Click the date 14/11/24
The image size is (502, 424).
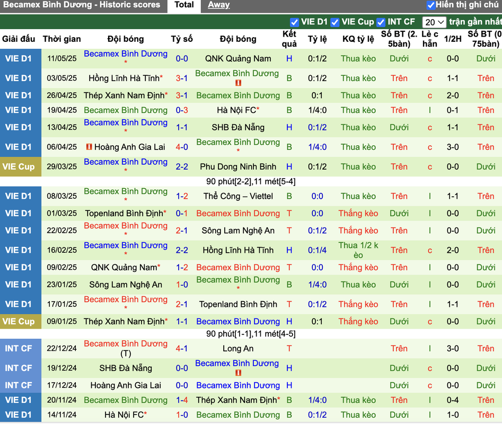62,415
